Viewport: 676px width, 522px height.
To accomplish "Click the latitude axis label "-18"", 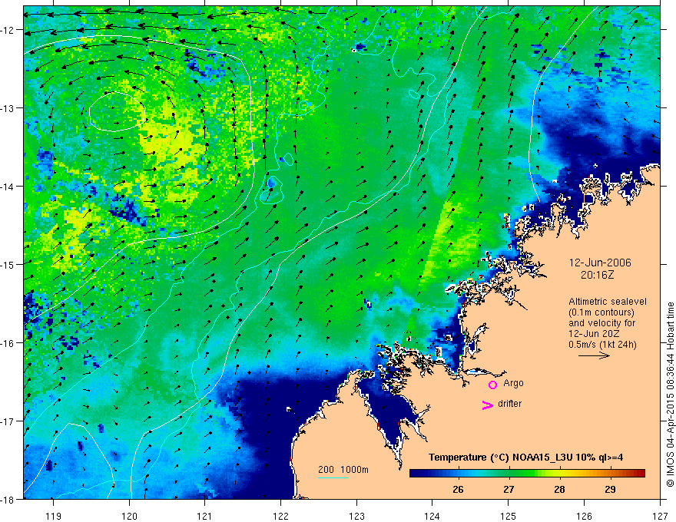I will (8, 499).
